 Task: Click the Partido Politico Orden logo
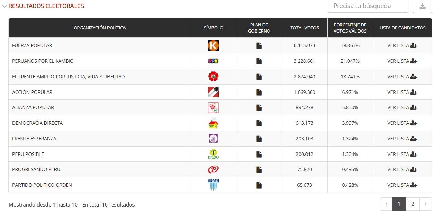coord(213,185)
